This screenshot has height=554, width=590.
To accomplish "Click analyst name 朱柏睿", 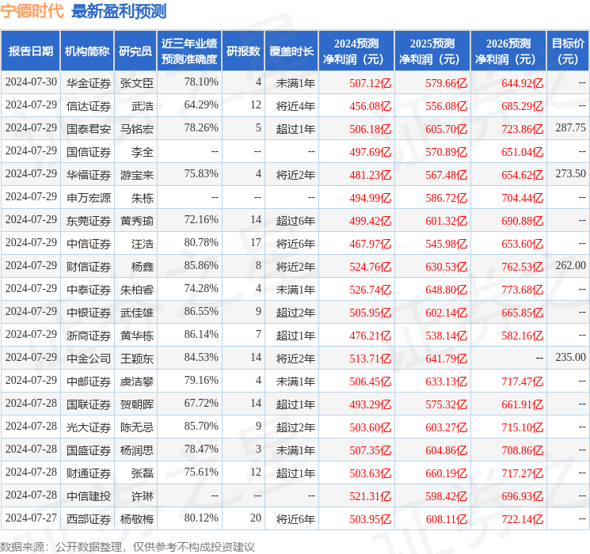I will tap(136, 290).
